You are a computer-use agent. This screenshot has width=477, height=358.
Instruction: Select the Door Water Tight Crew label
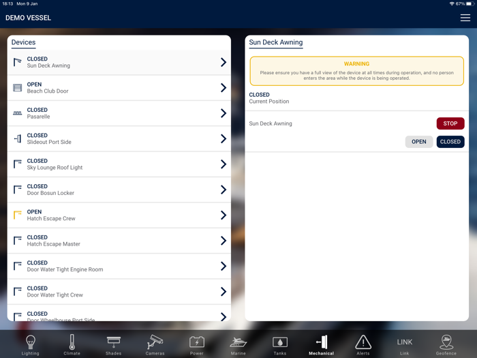click(x=55, y=295)
